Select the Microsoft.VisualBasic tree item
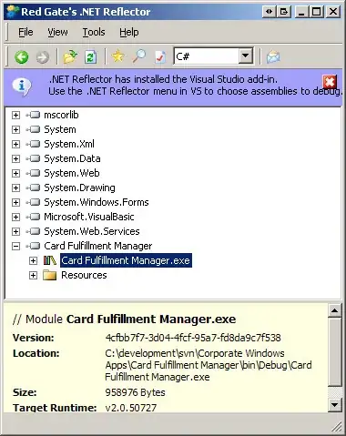Viewport: 346px width, 436px height. point(89,217)
